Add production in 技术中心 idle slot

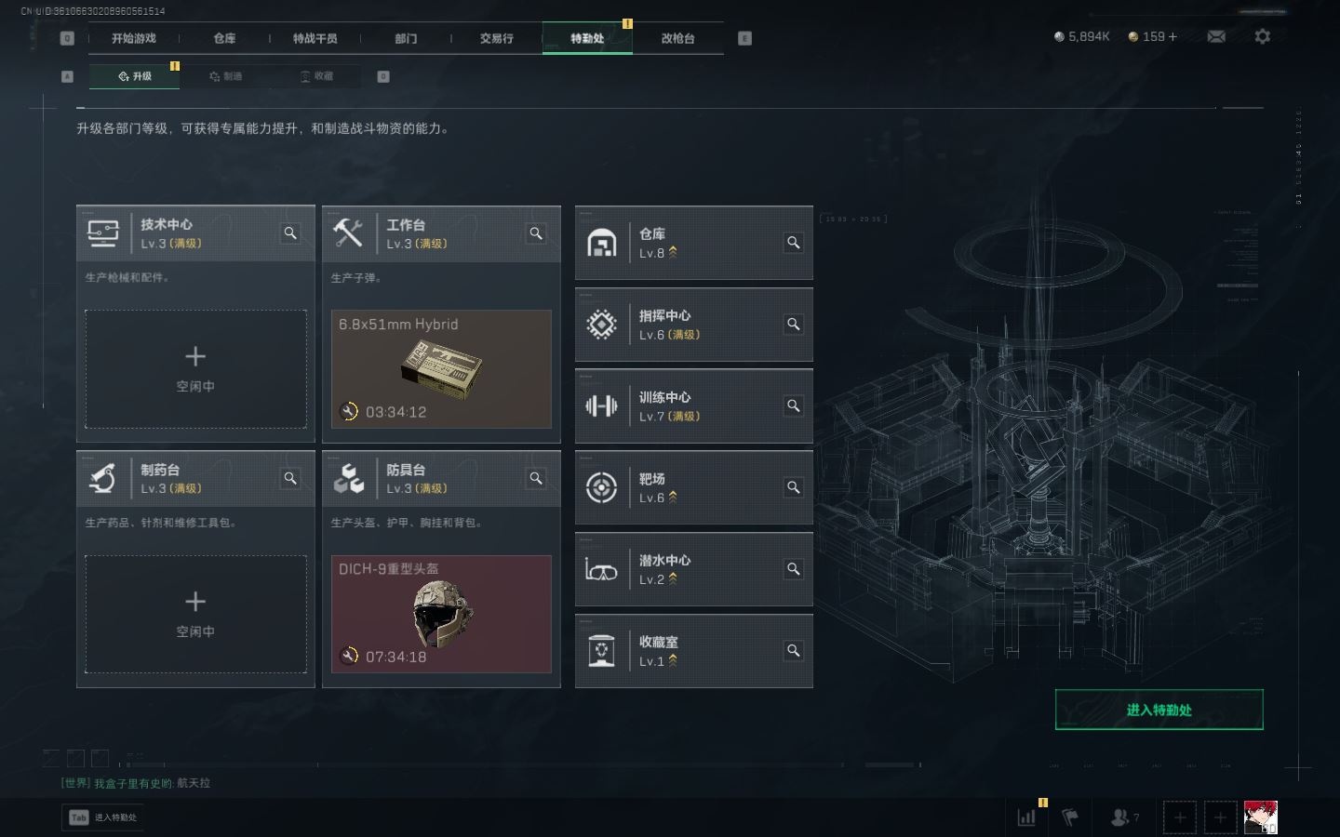pyautogui.click(x=195, y=369)
